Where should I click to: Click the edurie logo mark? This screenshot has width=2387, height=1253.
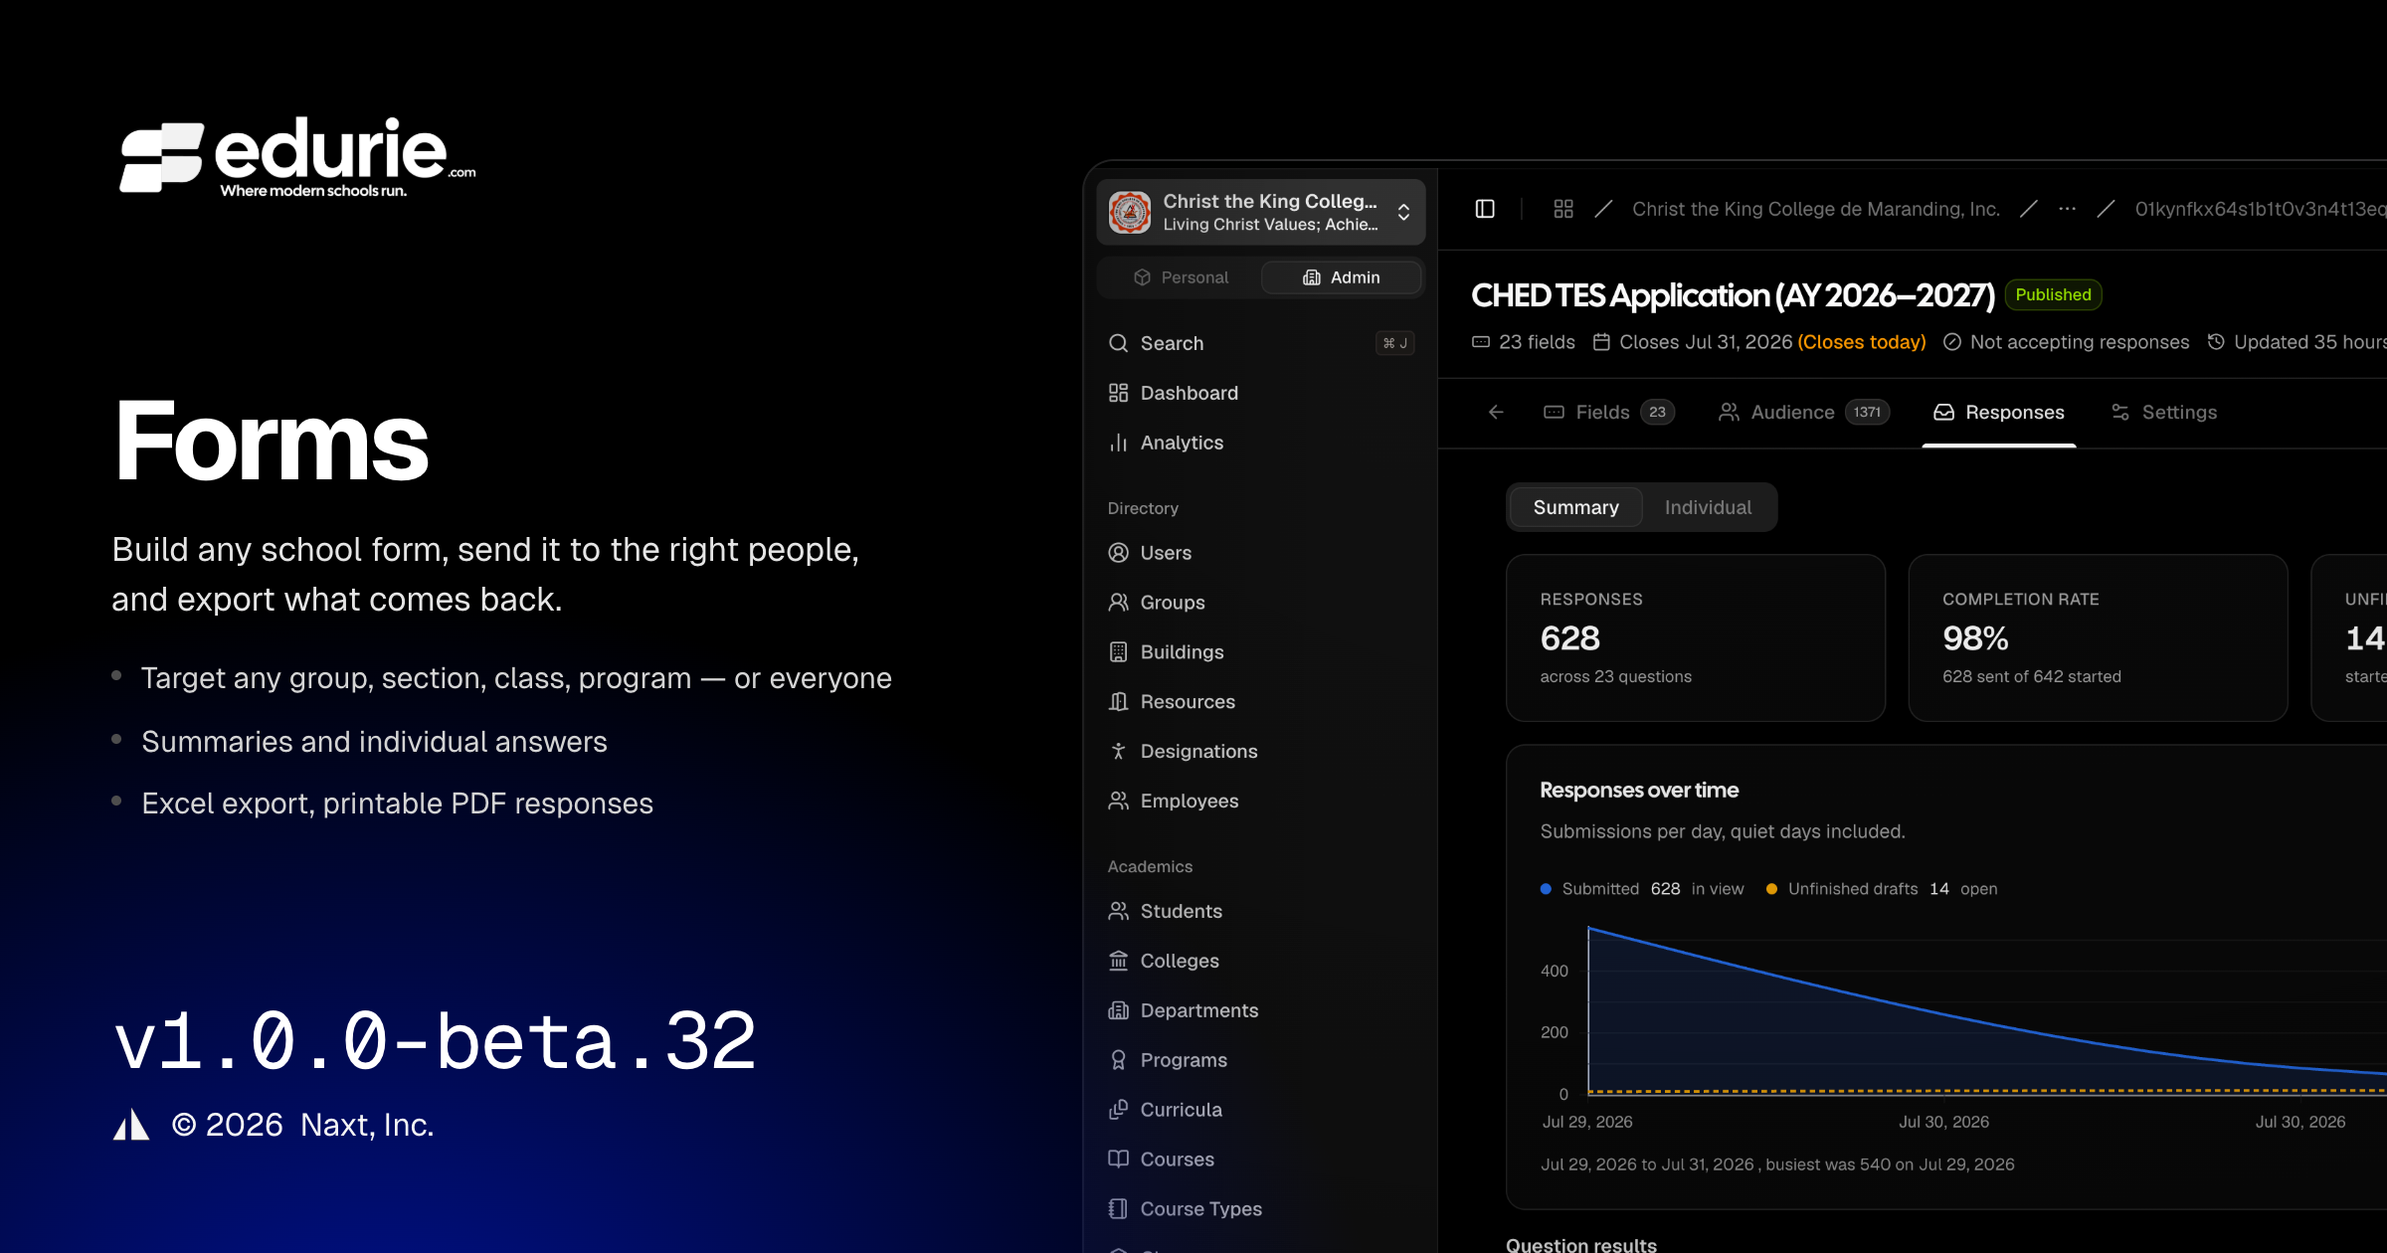(162, 156)
